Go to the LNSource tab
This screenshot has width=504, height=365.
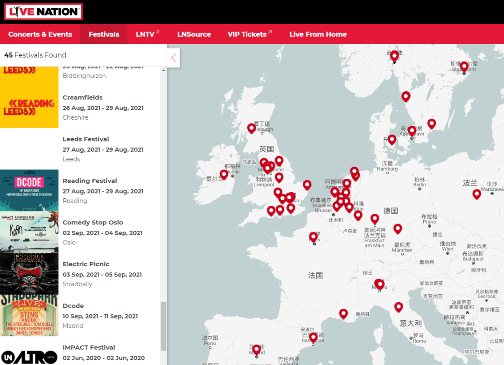click(x=194, y=34)
